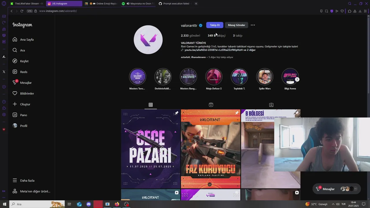The width and height of the screenshot is (370, 208).
Task: Go back in browser history
Action: click(12, 11)
